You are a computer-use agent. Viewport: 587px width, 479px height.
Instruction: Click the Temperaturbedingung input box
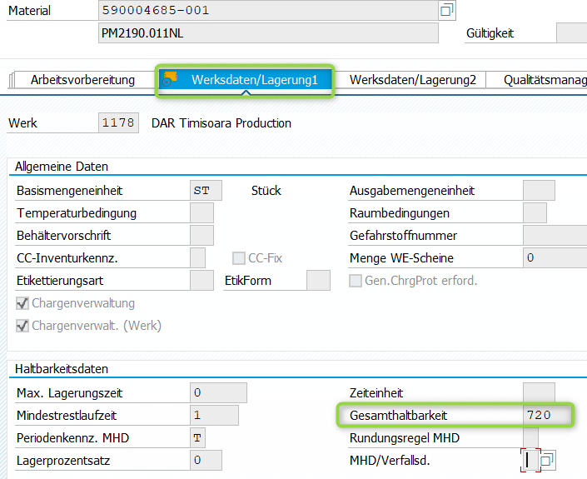point(201,213)
